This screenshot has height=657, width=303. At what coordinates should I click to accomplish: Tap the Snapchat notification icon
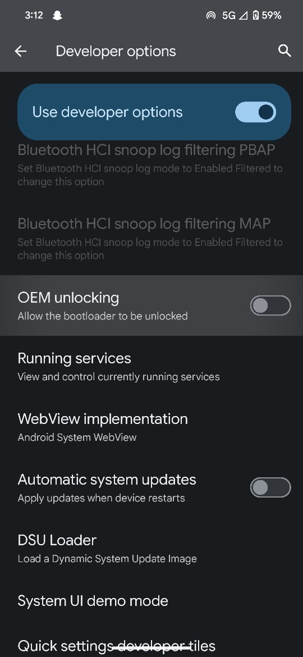click(57, 16)
